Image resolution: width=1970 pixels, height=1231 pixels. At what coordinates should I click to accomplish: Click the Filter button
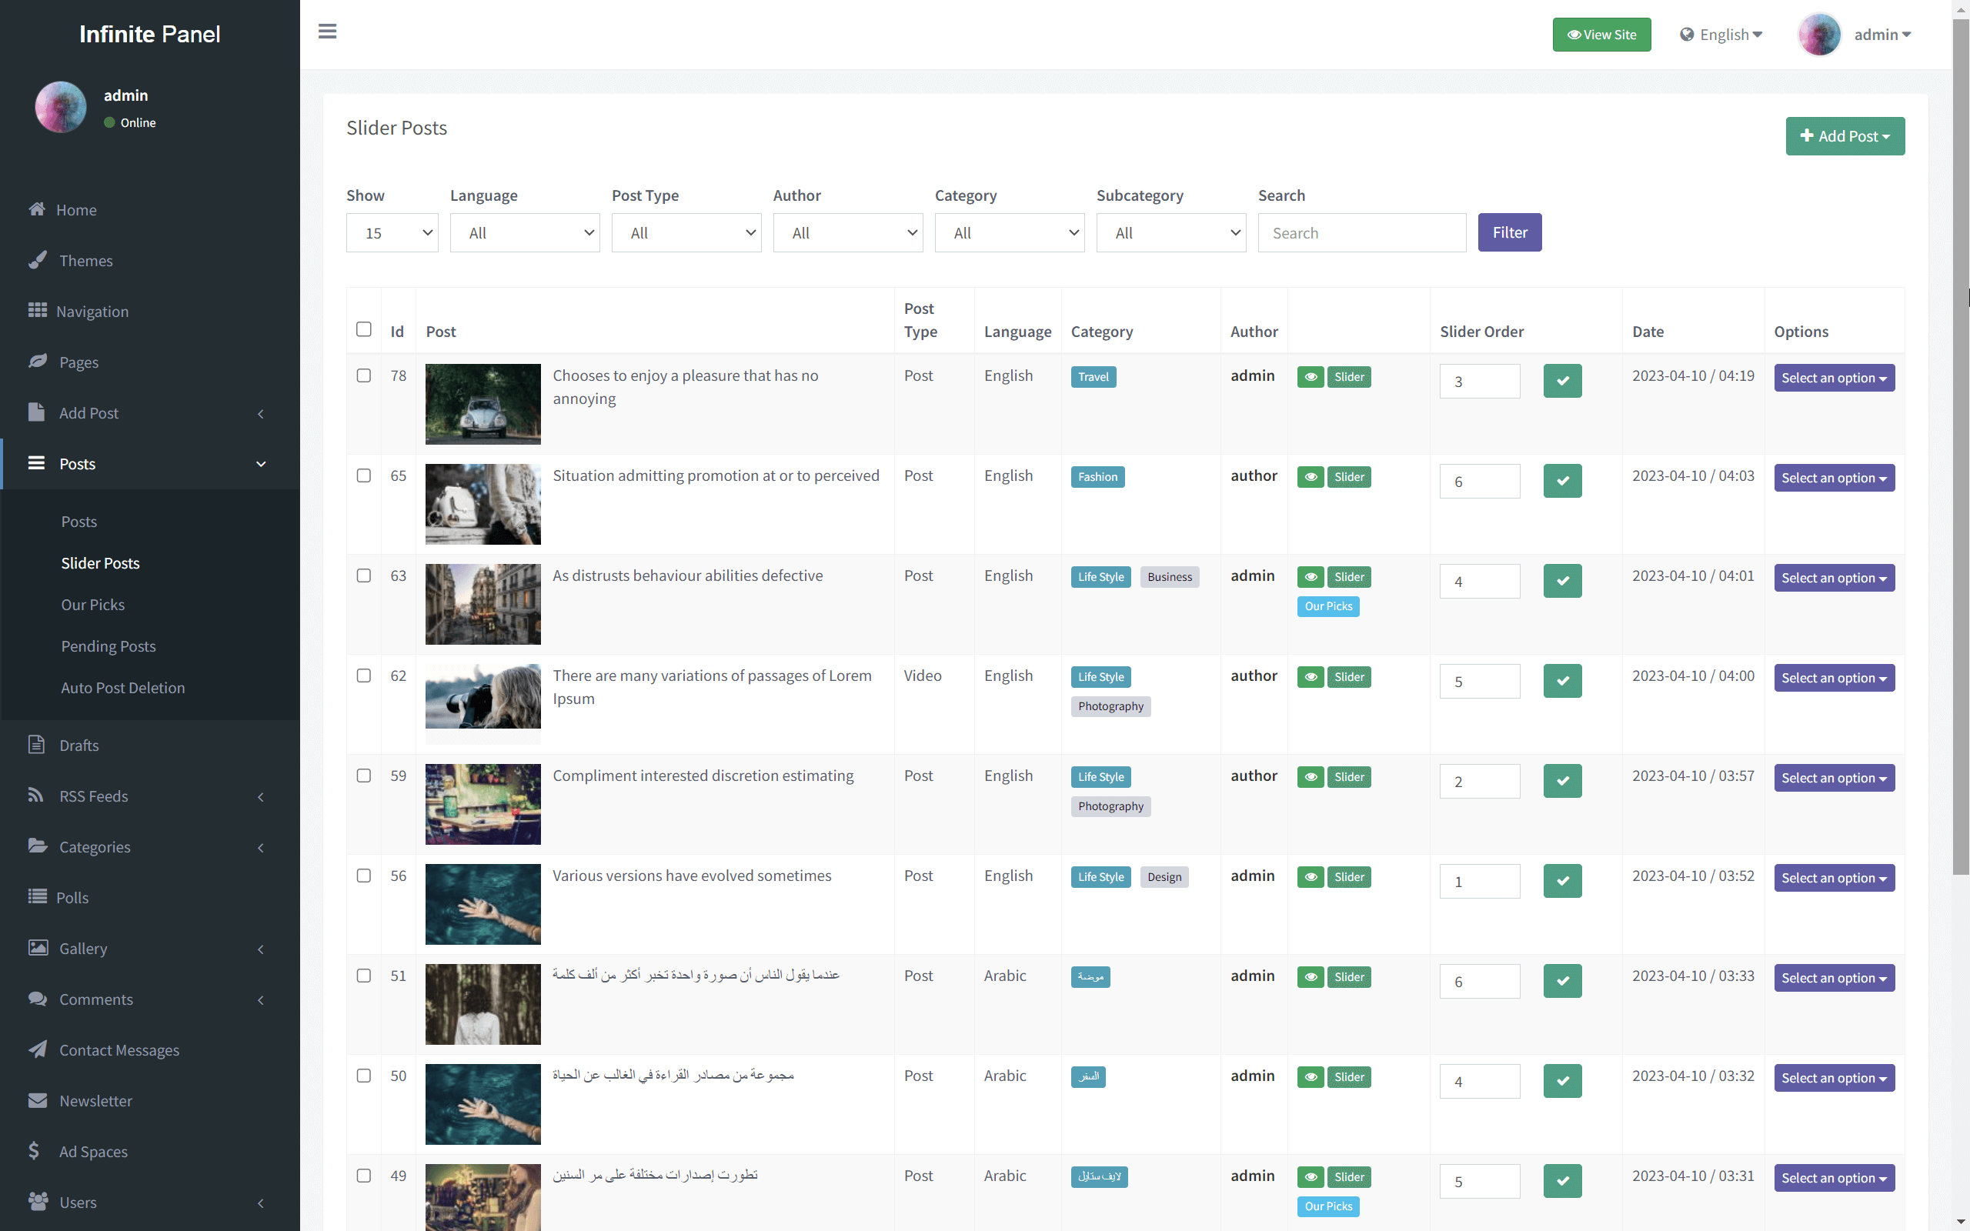click(1509, 232)
